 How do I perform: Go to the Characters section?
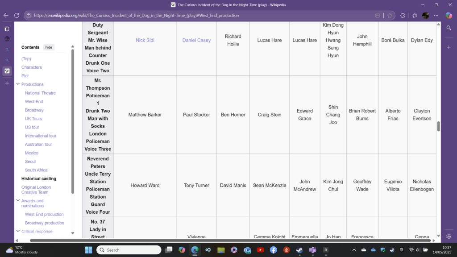coord(32,67)
